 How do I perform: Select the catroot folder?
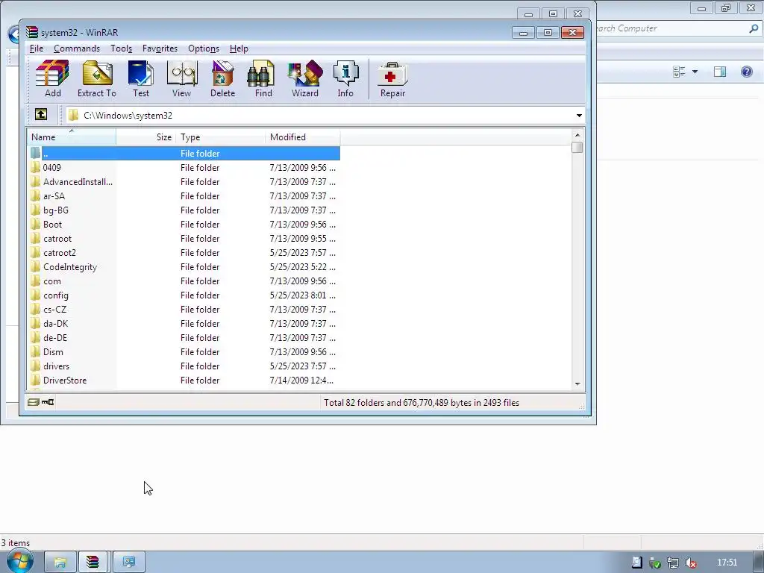click(184, 238)
